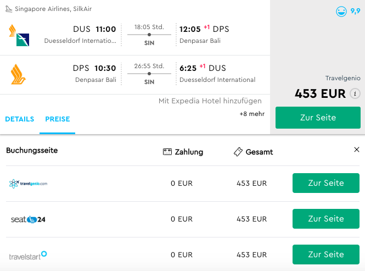This screenshot has width=365, height=271.
Task: Click the smiley rating icon 9,9
Action: point(341,12)
